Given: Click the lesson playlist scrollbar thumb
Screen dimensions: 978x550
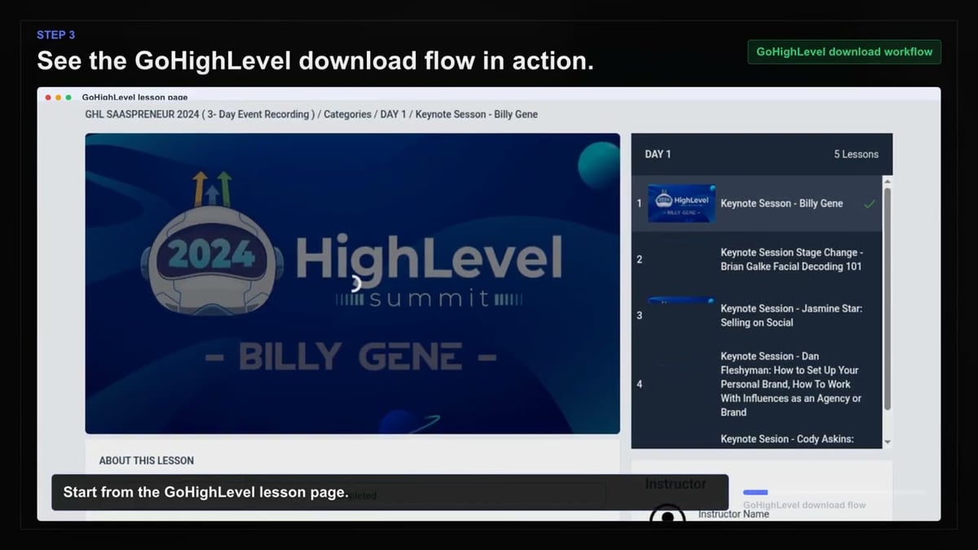Looking at the screenshot, I should tap(888, 298).
